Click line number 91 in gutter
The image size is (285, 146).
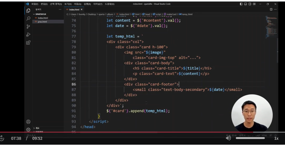pyautogui.click(x=74, y=111)
